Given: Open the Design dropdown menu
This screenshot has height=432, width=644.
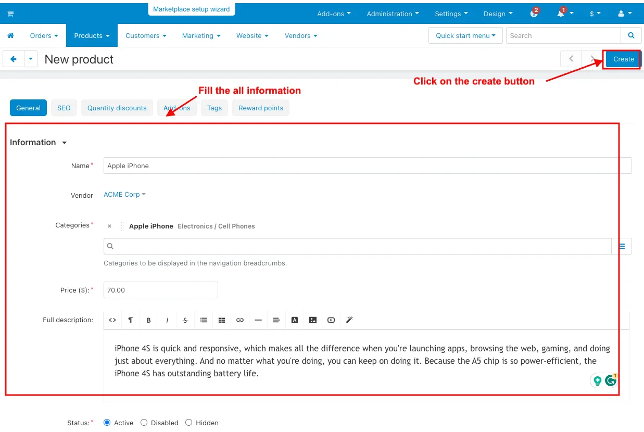Looking at the screenshot, I should pos(498,14).
